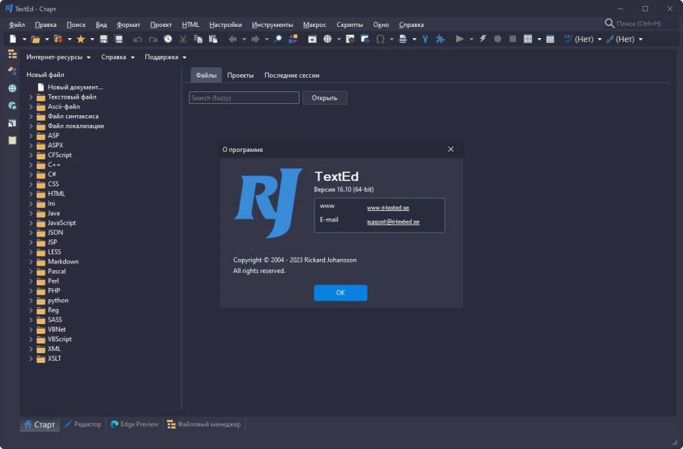Click the square stop icon in the toolbar
Viewport: 683px width, 449px height.
[x=513, y=39]
